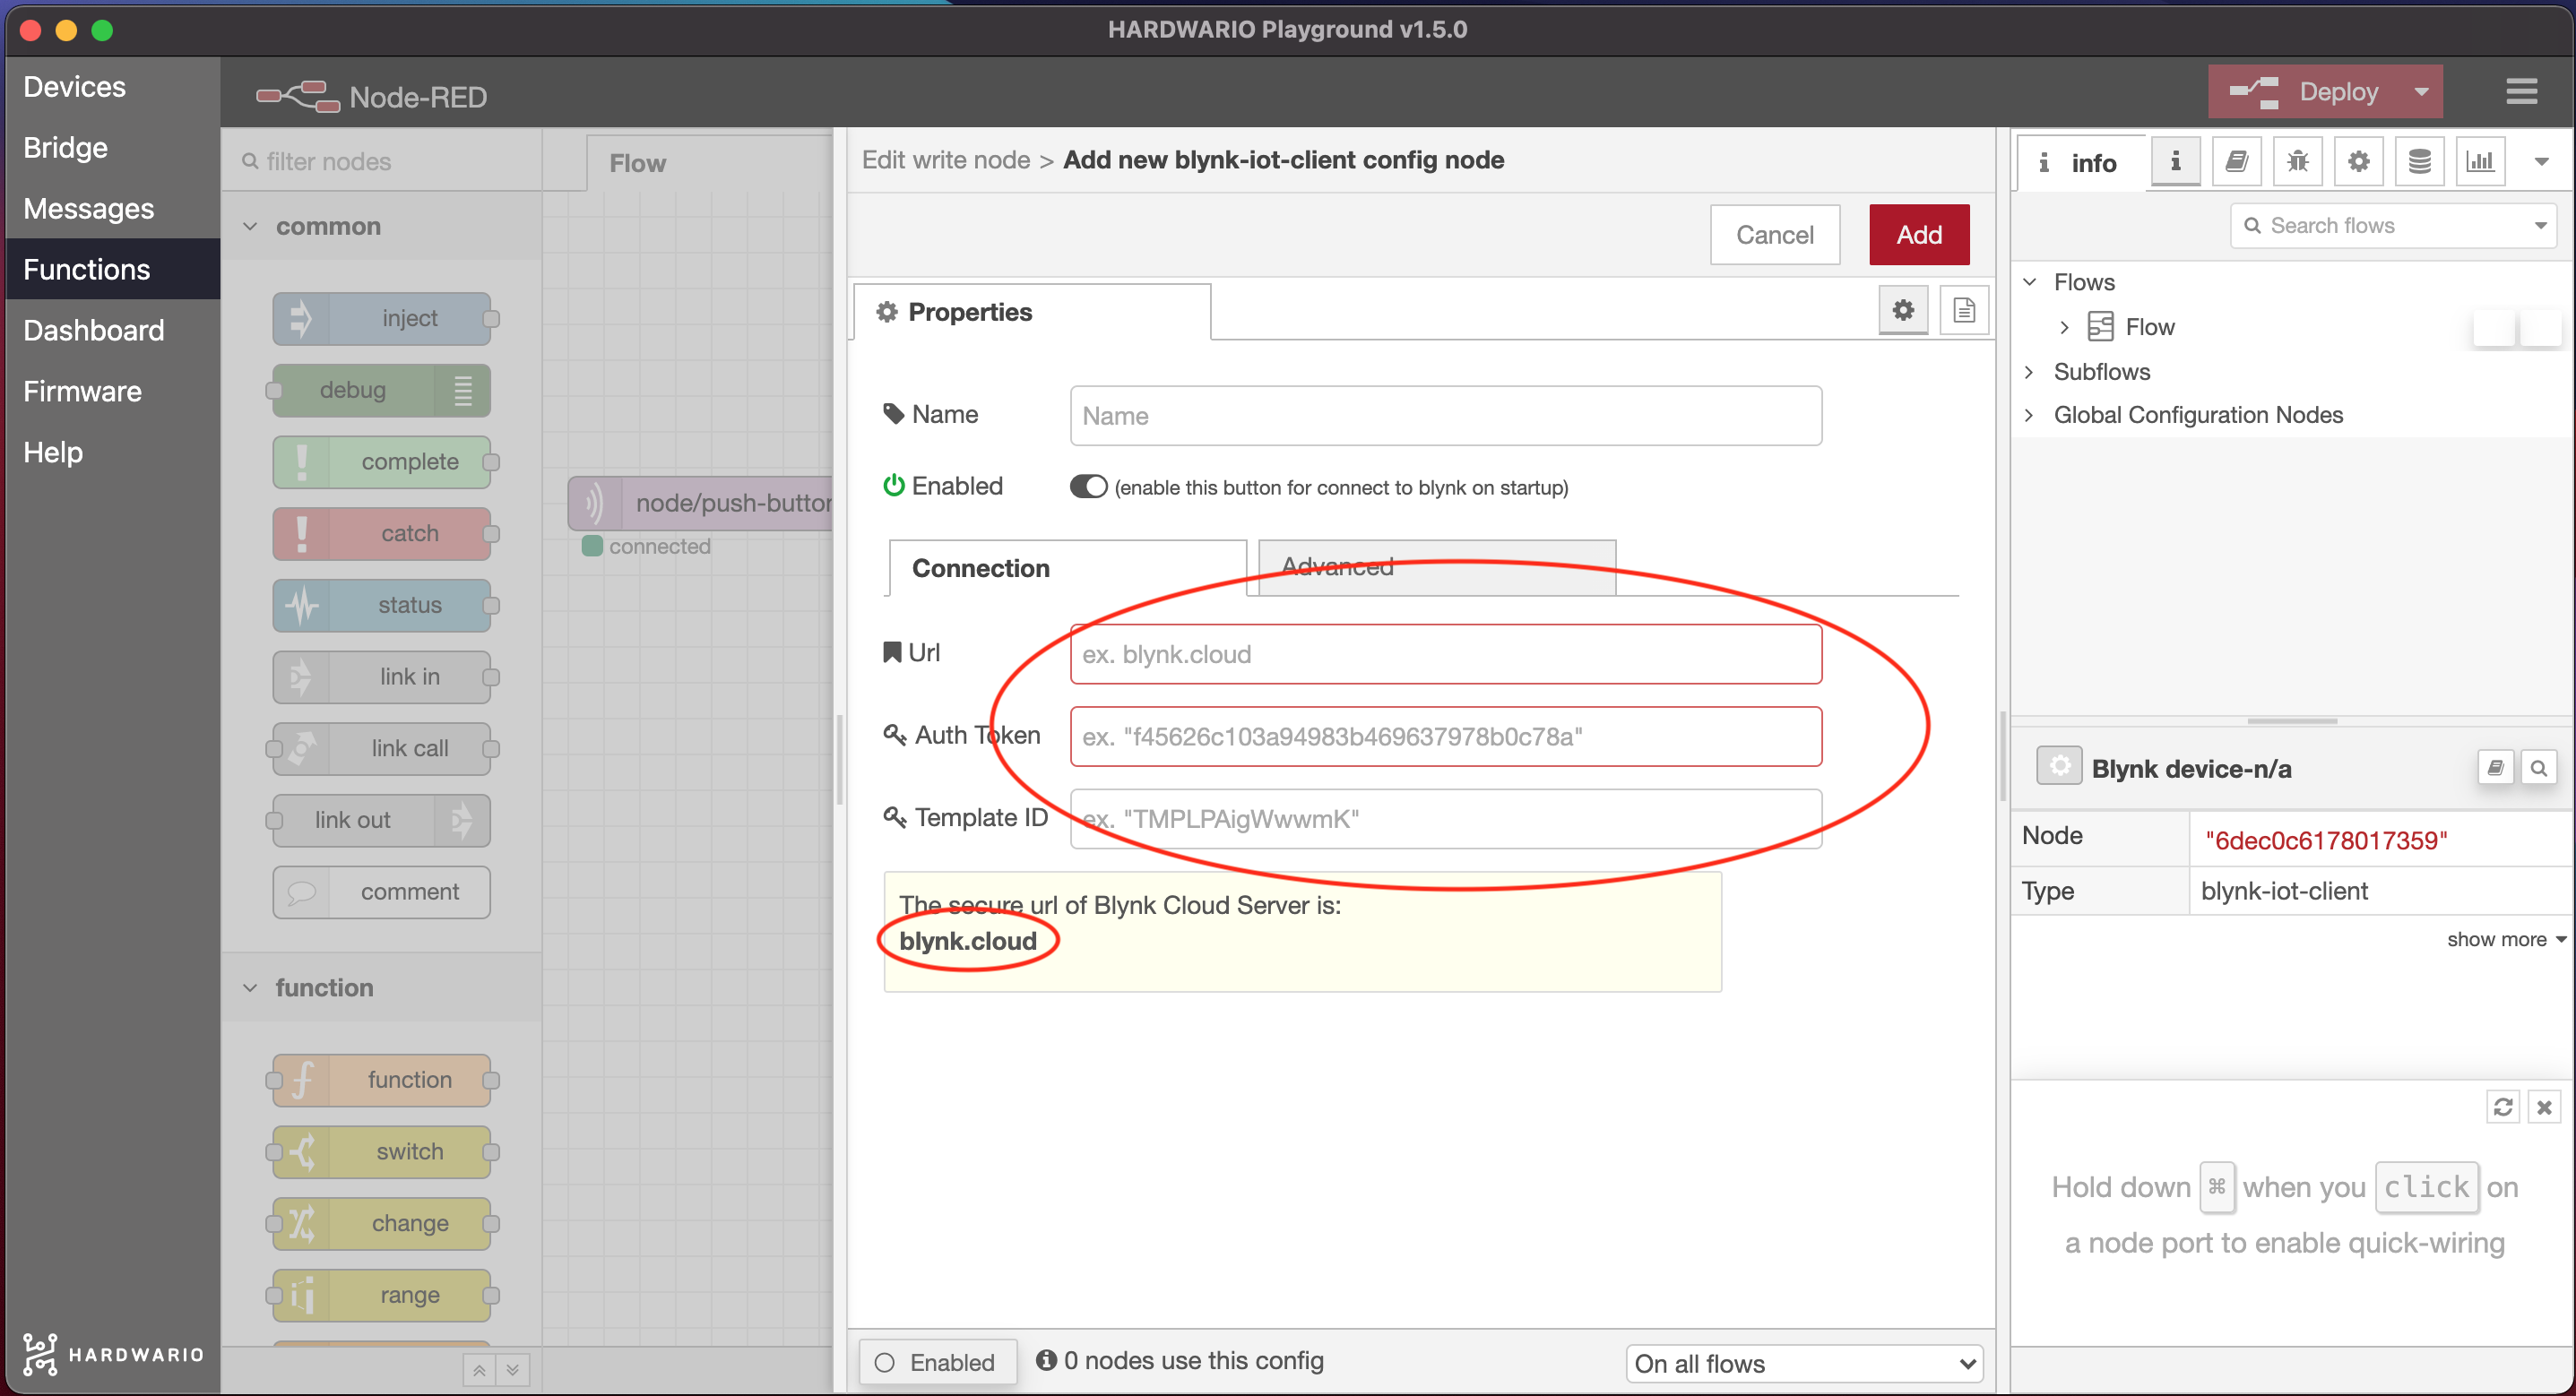Open the help book icon in sidebar
Viewport: 2576px width, 1396px height.
tap(2236, 162)
